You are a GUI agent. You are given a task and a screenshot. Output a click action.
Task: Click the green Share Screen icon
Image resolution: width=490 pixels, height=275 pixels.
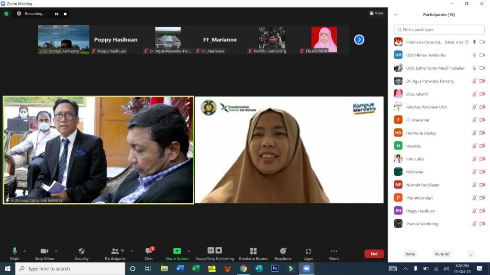pos(177,251)
